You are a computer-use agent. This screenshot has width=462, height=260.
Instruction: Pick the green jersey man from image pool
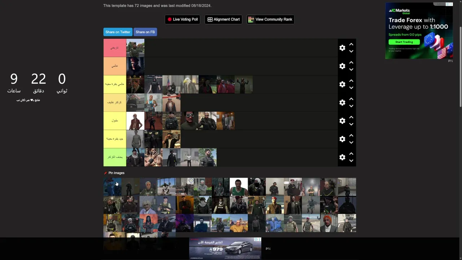[x=239, y=187]
